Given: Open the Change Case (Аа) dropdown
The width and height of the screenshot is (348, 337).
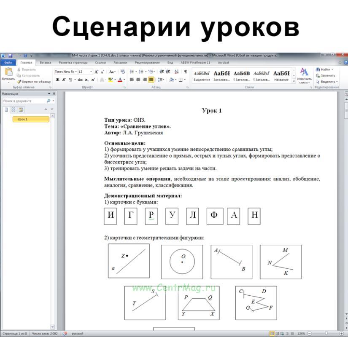Looking at the screenshot, I should tap(112, 72).
